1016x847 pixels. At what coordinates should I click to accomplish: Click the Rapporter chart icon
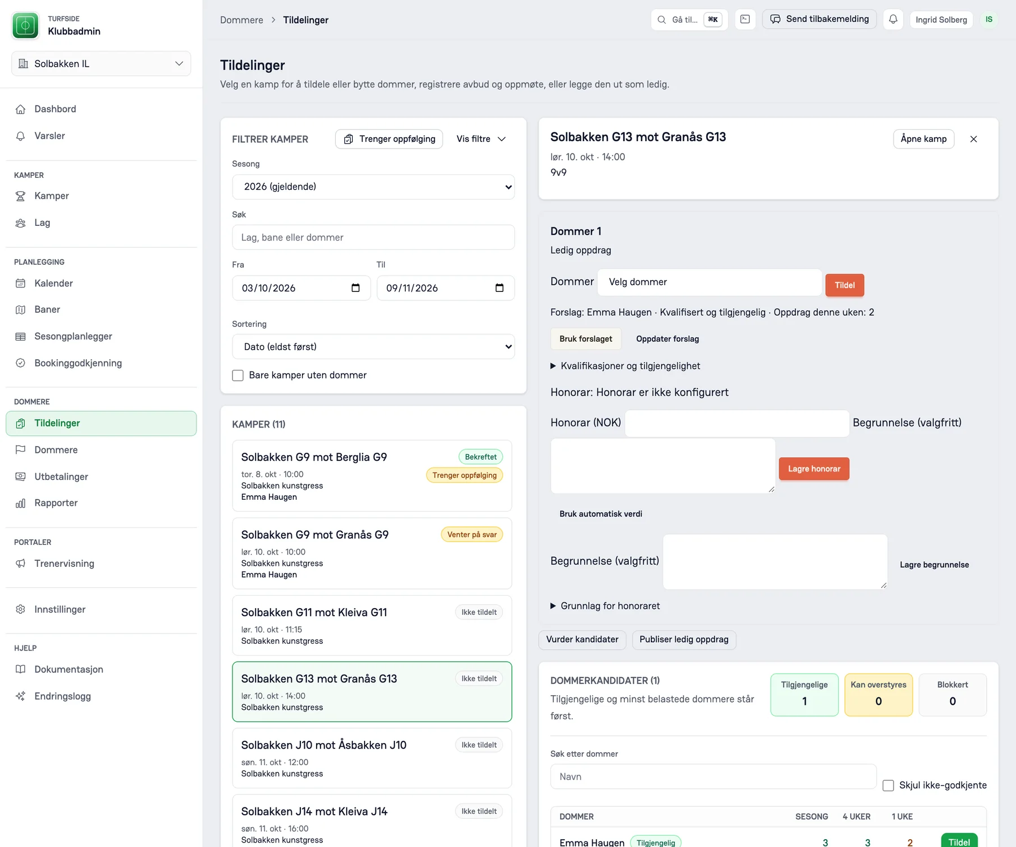tap(21, 503)
